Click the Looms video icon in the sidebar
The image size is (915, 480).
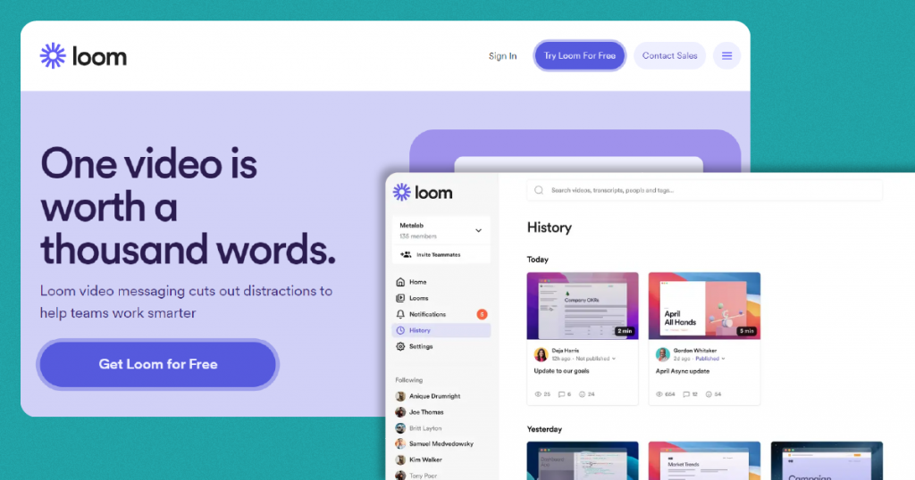(x=400, y=298)
